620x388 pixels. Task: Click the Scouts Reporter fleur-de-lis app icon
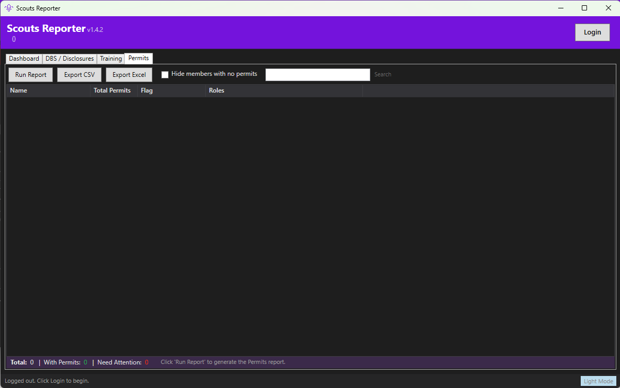8,8
